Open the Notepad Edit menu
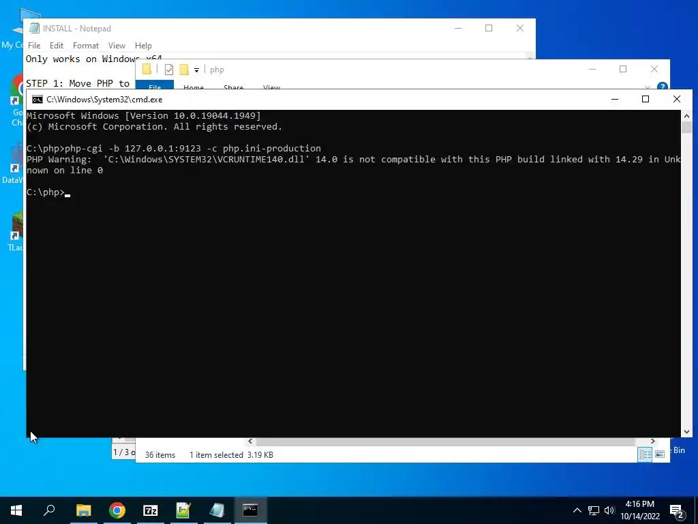 pyautogui.click(x=56, y=46)
